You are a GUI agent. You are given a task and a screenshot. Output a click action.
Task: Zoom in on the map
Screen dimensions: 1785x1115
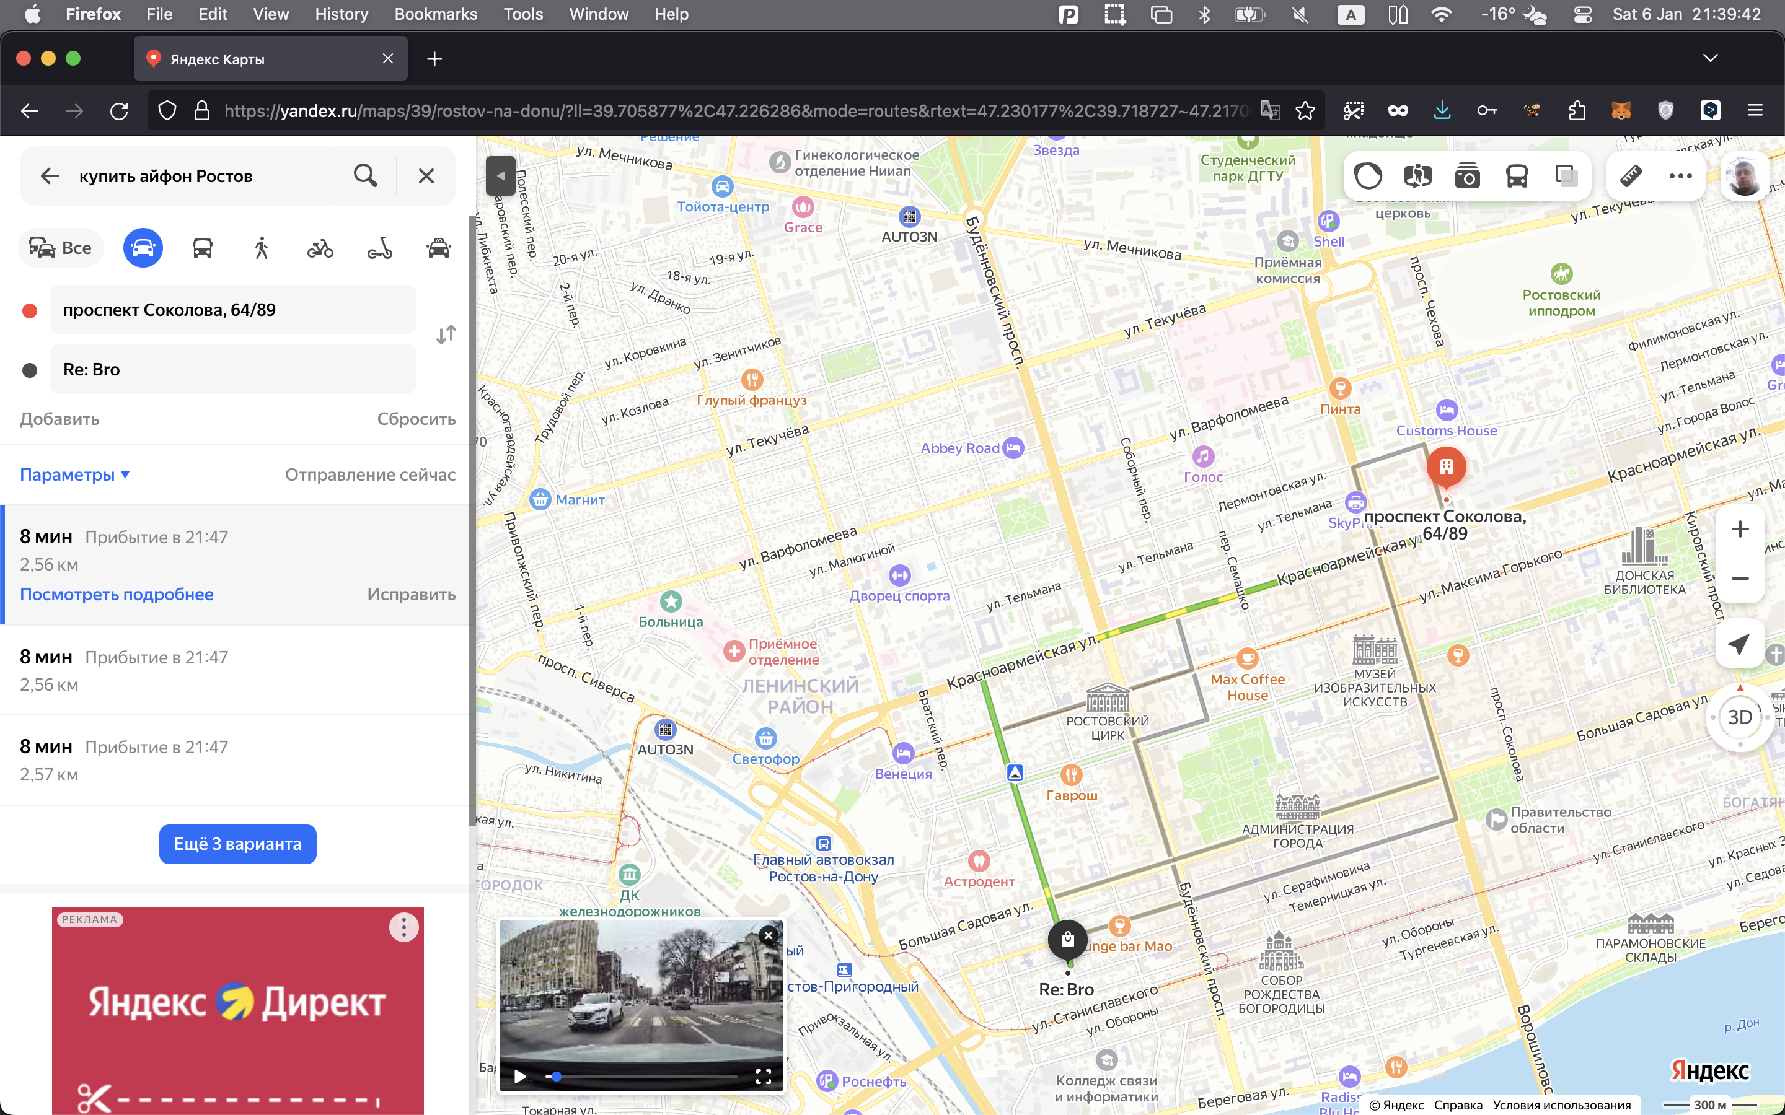(x=1740, y=529)
